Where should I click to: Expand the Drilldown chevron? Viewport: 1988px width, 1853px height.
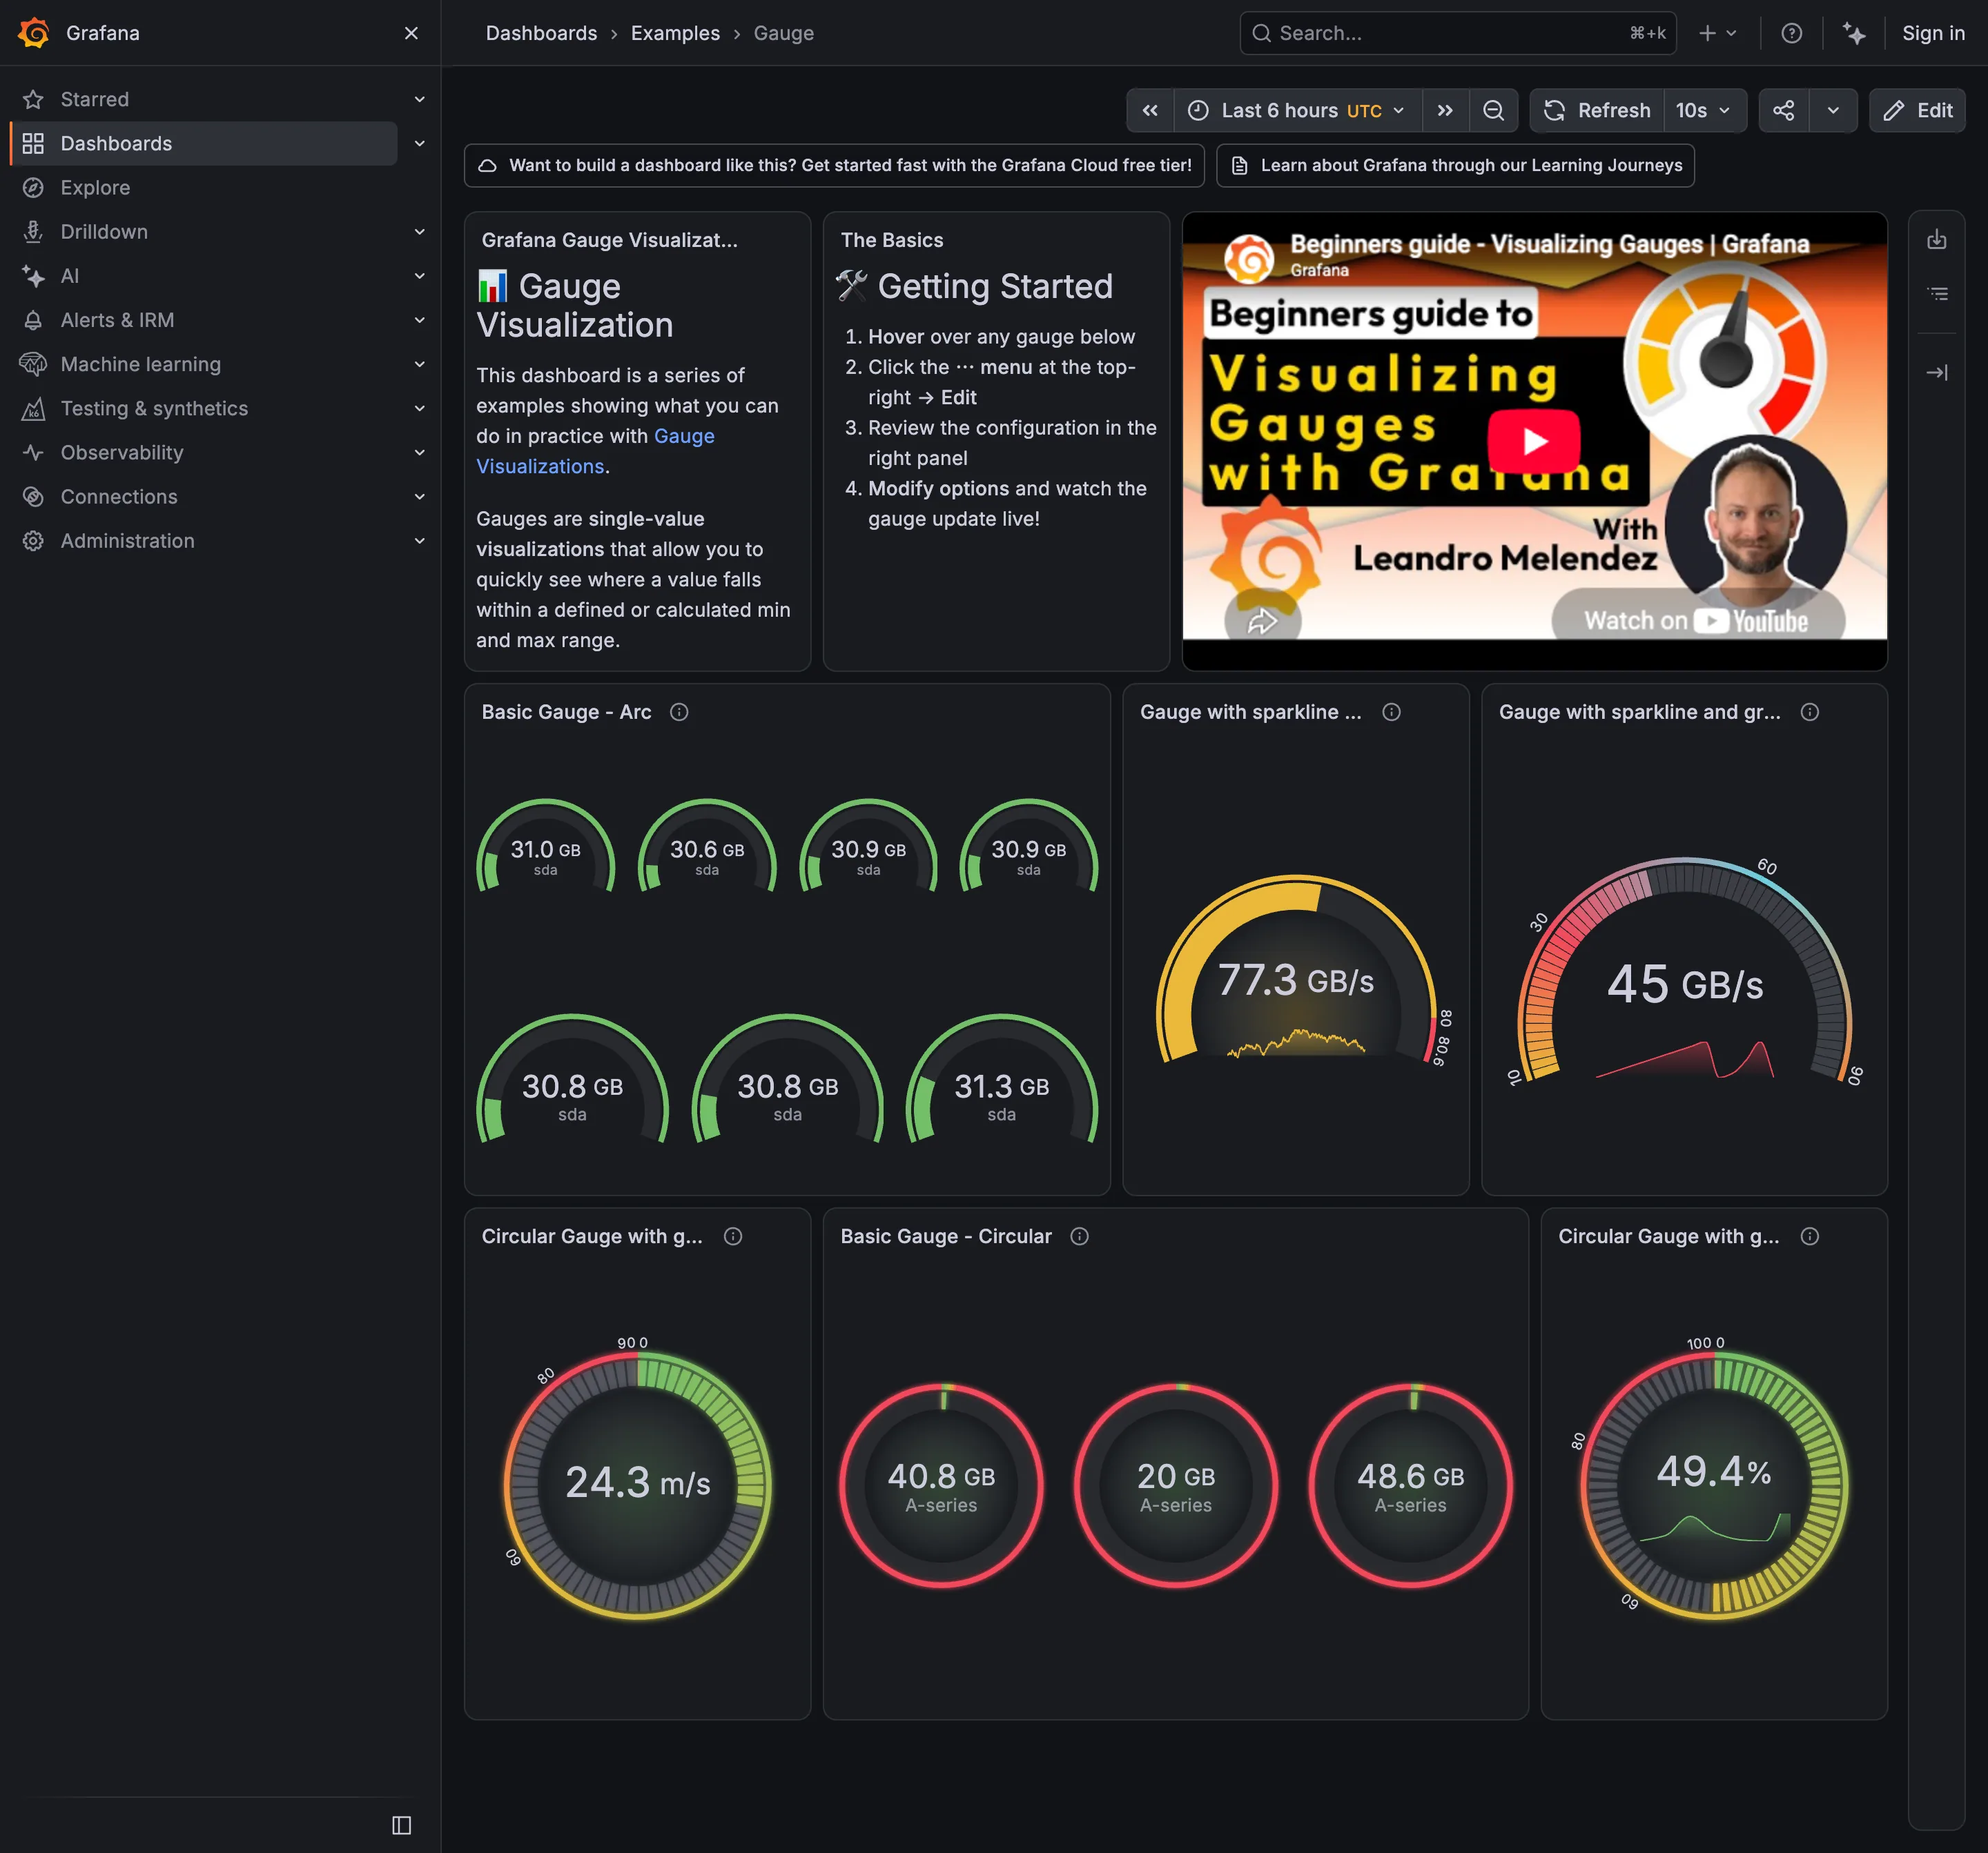(x=420, y=232)
